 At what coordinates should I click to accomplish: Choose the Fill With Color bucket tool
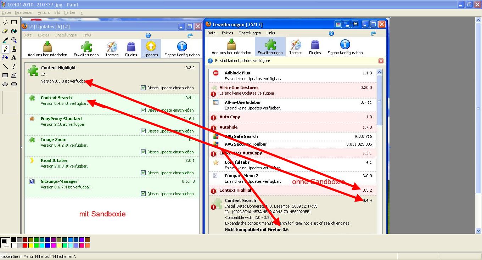click(x=14, y=31)
